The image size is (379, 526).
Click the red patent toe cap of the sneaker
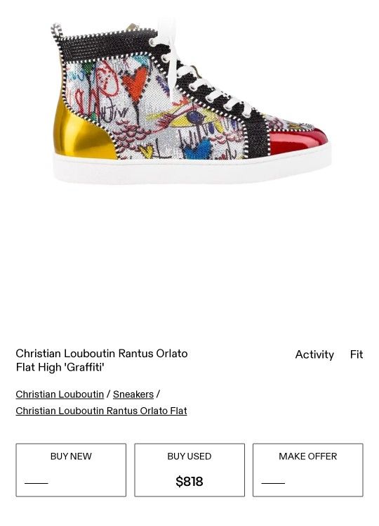(297, 141)
